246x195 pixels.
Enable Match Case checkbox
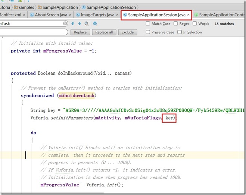click(148, 23)
